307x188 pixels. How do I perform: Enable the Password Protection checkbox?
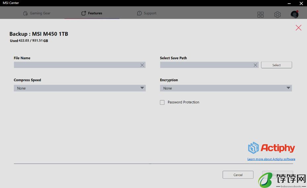162,102
